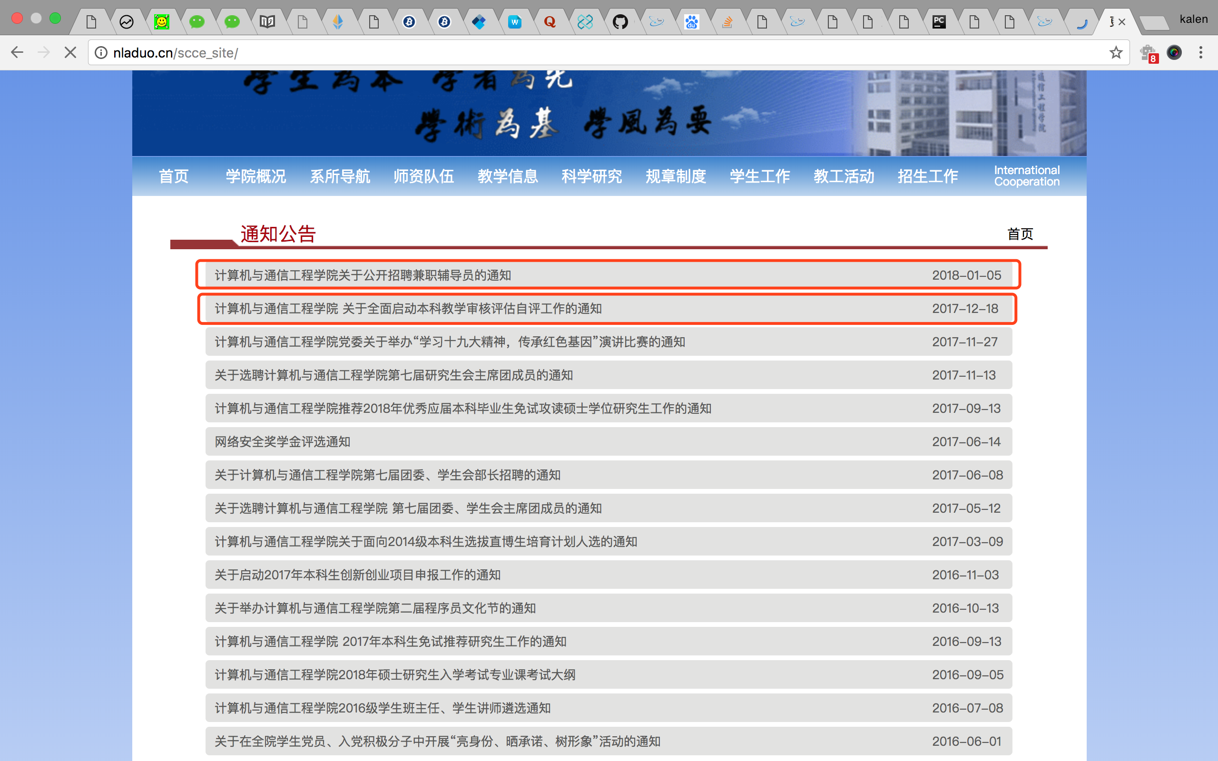Open 招生工作 navigation menu
Viewport: 1218px width, 761px height.
coord(927,176)
